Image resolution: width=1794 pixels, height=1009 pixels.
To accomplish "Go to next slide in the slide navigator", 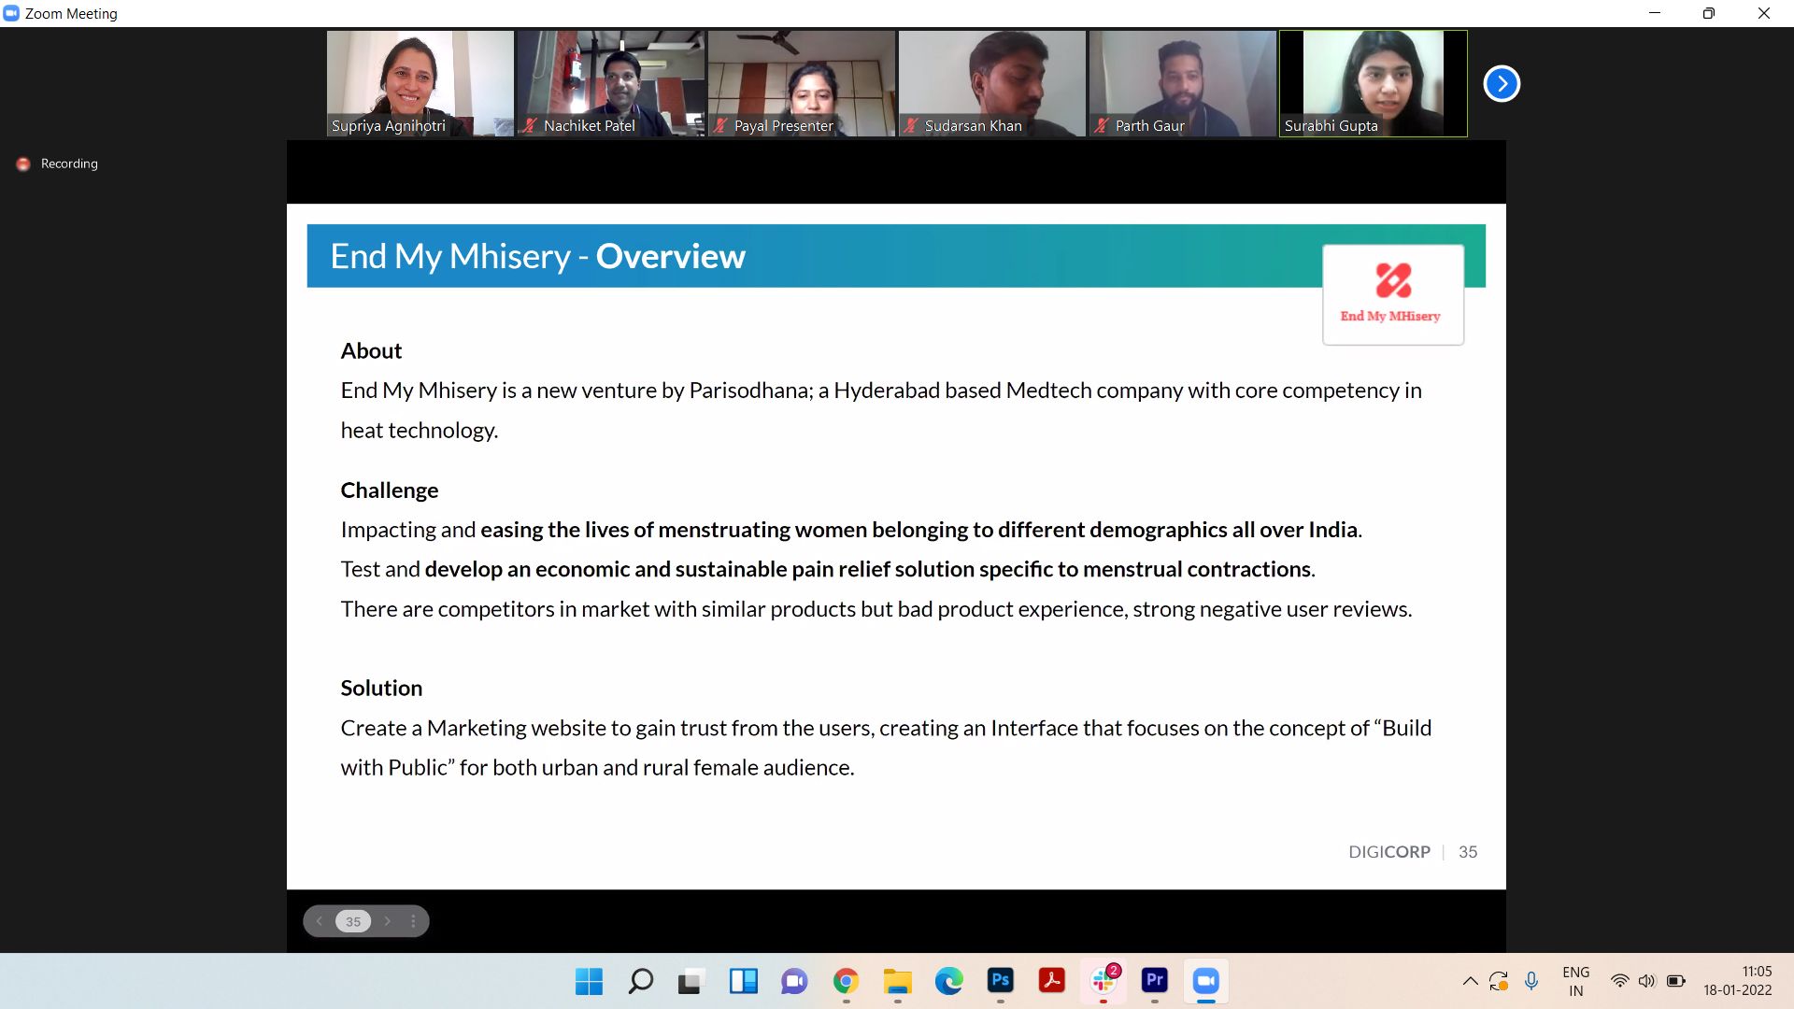I will (388, 921).
